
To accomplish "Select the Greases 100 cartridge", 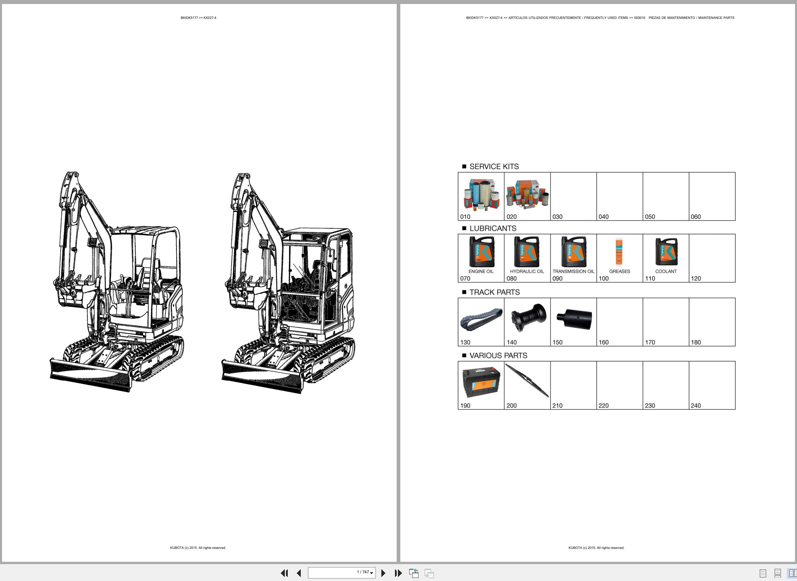I will pyautogui.click(x=620, y=258).
